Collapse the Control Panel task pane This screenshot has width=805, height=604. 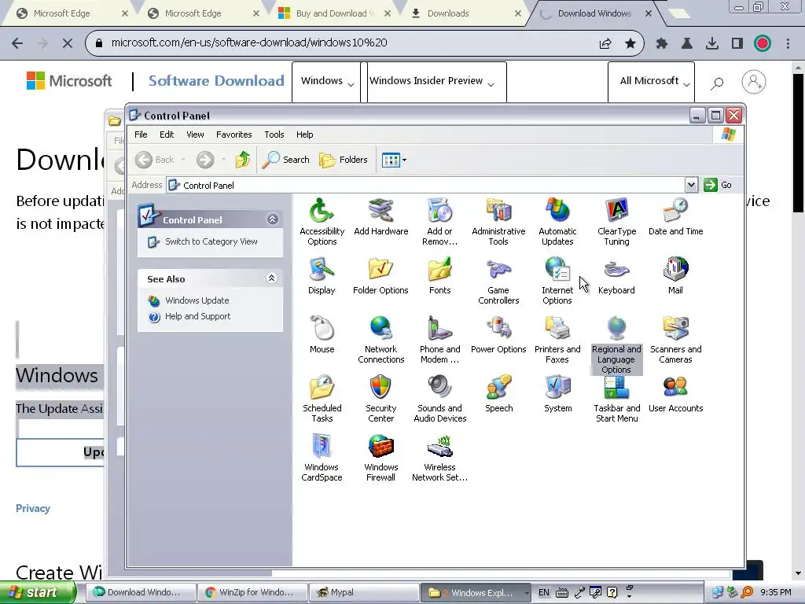point(272,219)
